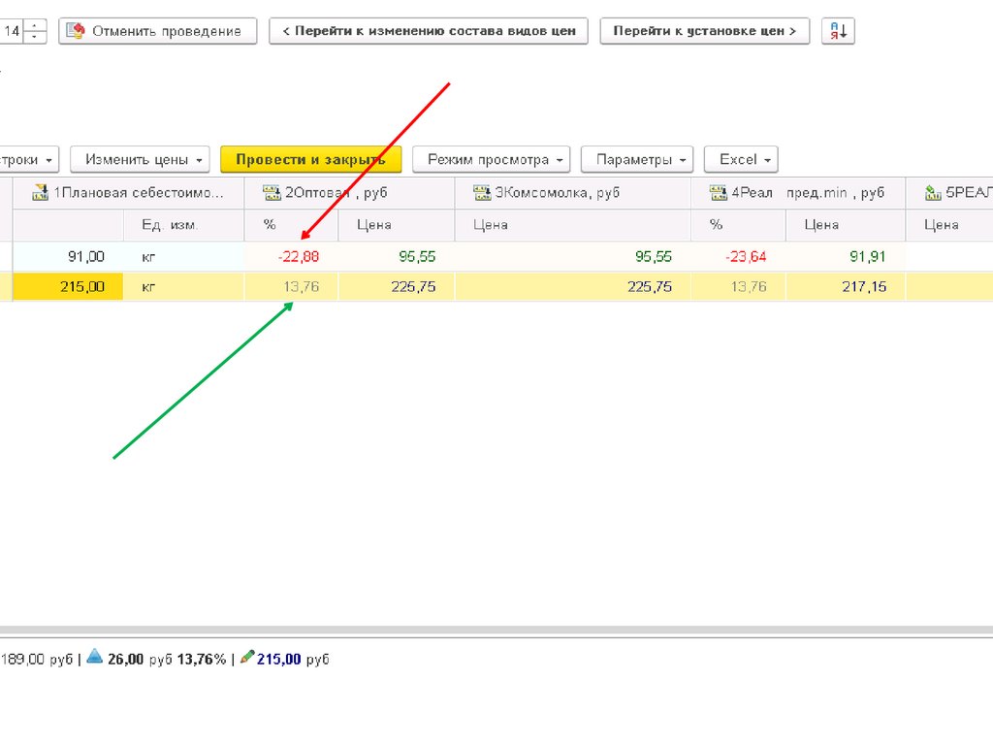Click the horizontal scrollbar below the table
This screenshot has height=745, width=993.
(x=496, y=631)
